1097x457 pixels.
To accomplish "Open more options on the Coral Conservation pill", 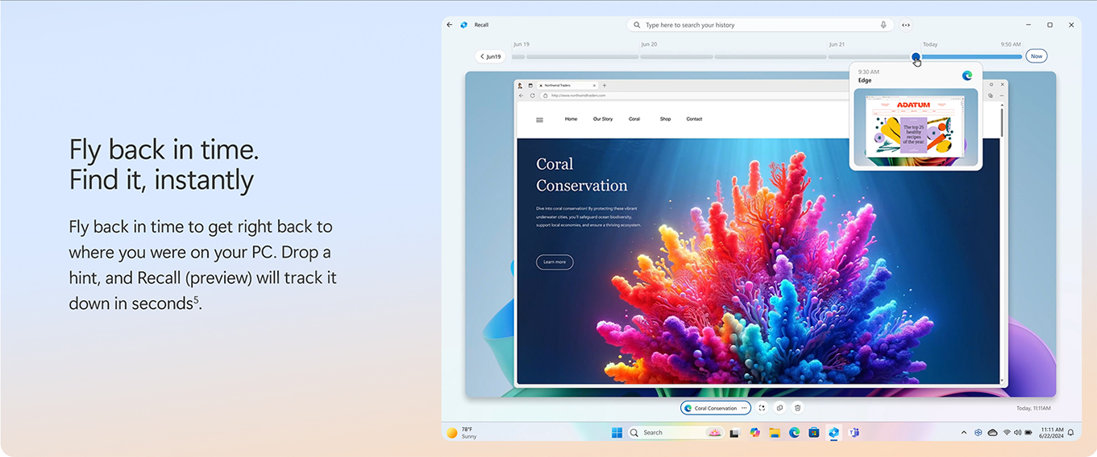I will (x=744, y=408).
